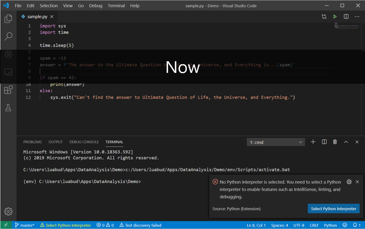Open the notification's settings gear menu

tap(349, 182)
